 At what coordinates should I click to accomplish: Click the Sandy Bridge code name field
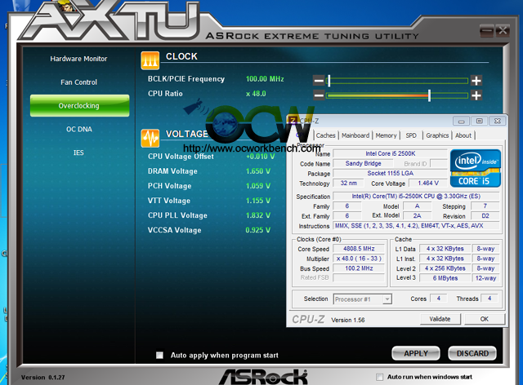363,163
